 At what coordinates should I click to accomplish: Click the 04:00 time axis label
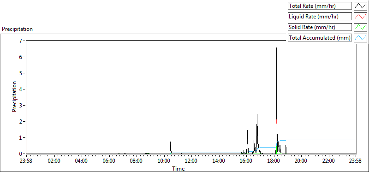[x=82, y=161]
